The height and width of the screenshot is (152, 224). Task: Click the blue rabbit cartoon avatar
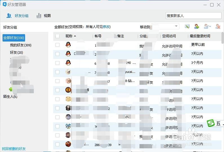tap(68, 126)
